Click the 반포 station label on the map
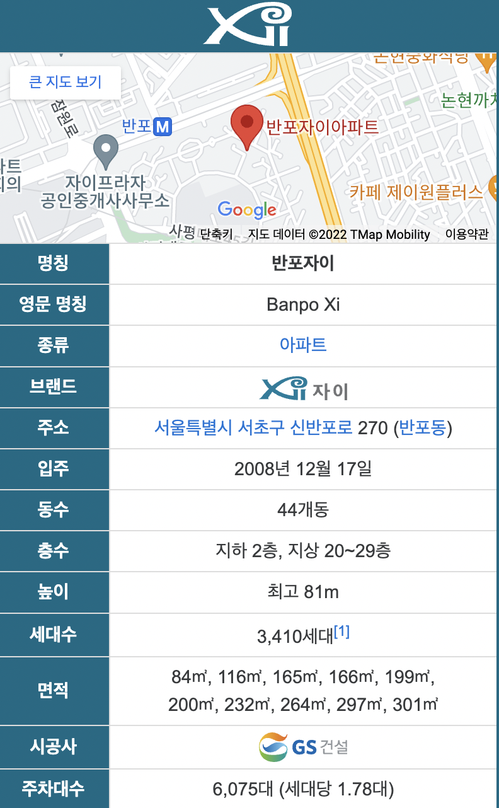Viewport: 499px width, 808px height. coord(137,127)
